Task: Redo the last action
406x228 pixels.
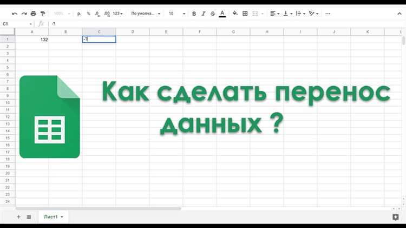Action: click(24, 14)
